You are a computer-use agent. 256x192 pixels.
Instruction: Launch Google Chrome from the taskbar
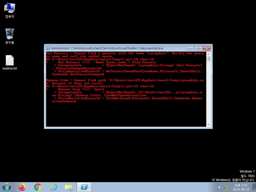[38, 187]
